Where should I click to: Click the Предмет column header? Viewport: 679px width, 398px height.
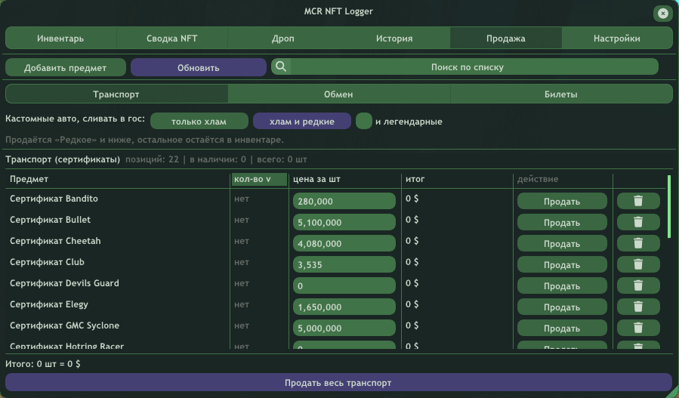[x=29, y=179]
